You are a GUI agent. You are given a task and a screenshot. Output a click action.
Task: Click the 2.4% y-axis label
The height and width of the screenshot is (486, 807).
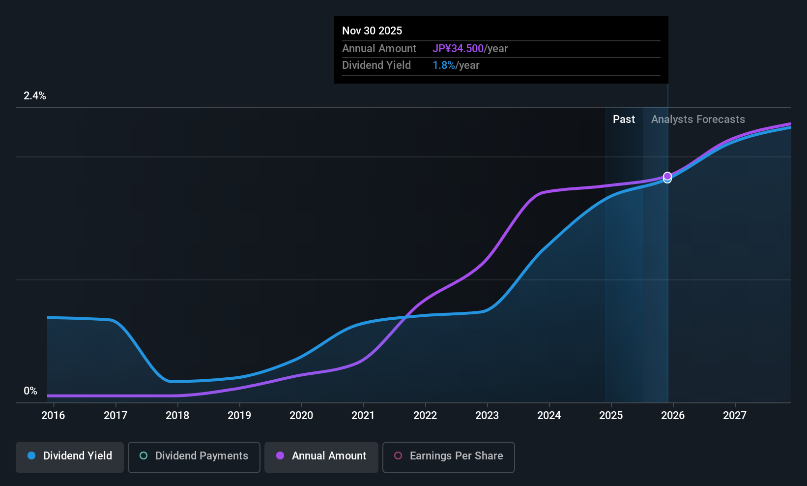35,95
